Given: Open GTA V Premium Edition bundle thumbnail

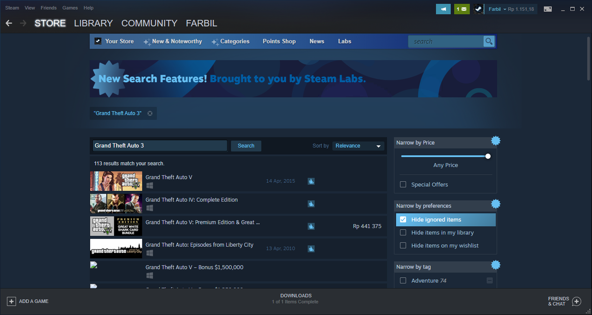Looking at the screenshot, I should [116, 226].
